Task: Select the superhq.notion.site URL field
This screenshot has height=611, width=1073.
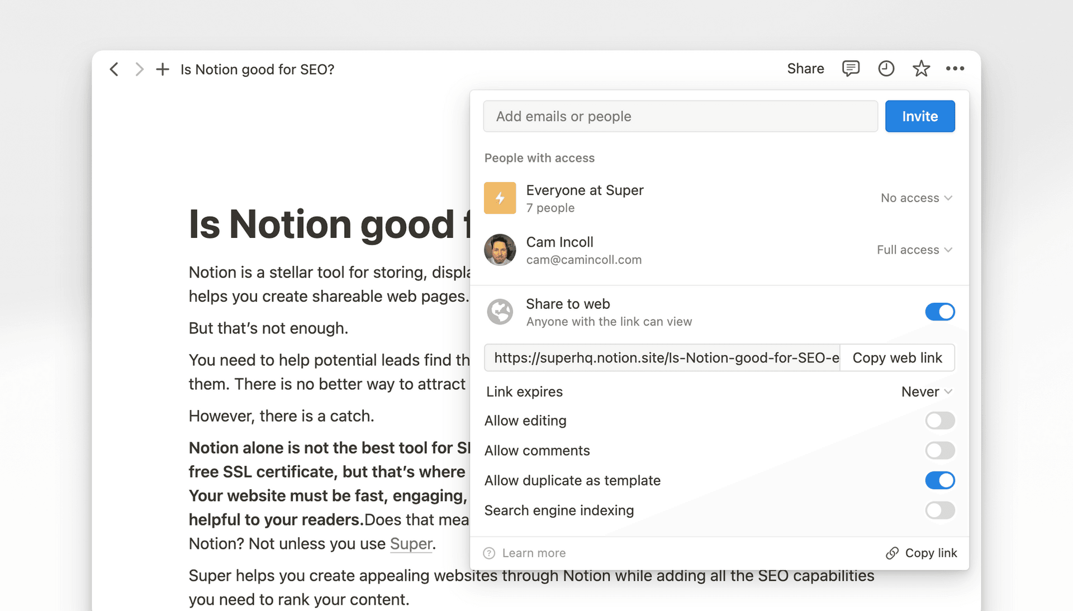Action: [x=662, y=357]
